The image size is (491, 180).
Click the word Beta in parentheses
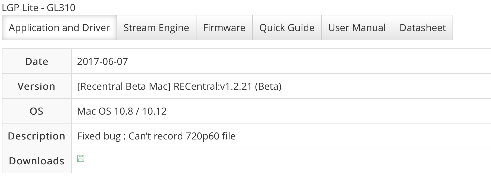[268, 86]
